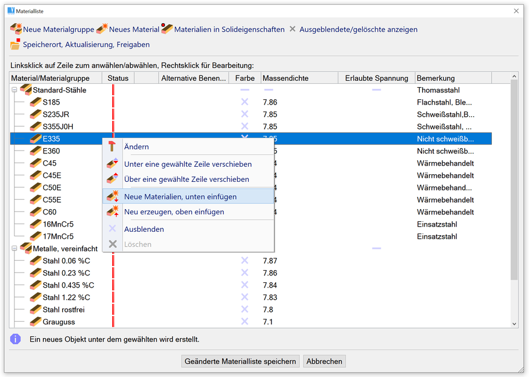Toggle the color X for S185
Image resolution: width=529 pixels, height=377 pixels.
point(245,102)
